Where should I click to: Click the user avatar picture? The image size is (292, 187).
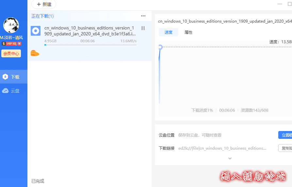11,26
